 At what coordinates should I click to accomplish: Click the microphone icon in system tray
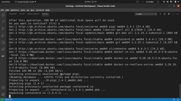click(171, 2)
